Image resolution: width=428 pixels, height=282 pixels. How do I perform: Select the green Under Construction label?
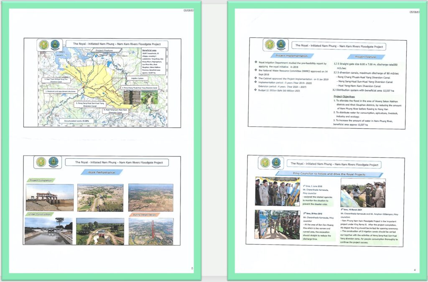(41, 214)
